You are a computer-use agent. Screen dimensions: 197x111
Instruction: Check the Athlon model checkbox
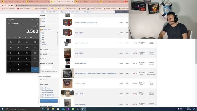(x=41, y=44)
